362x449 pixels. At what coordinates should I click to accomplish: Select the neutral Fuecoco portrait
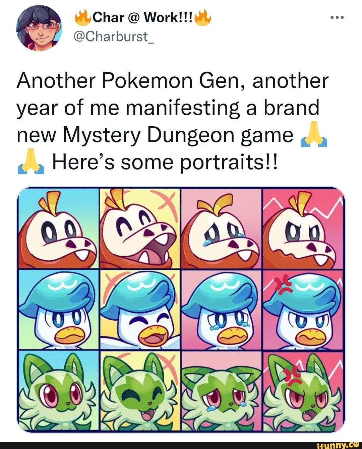[59, 228]
